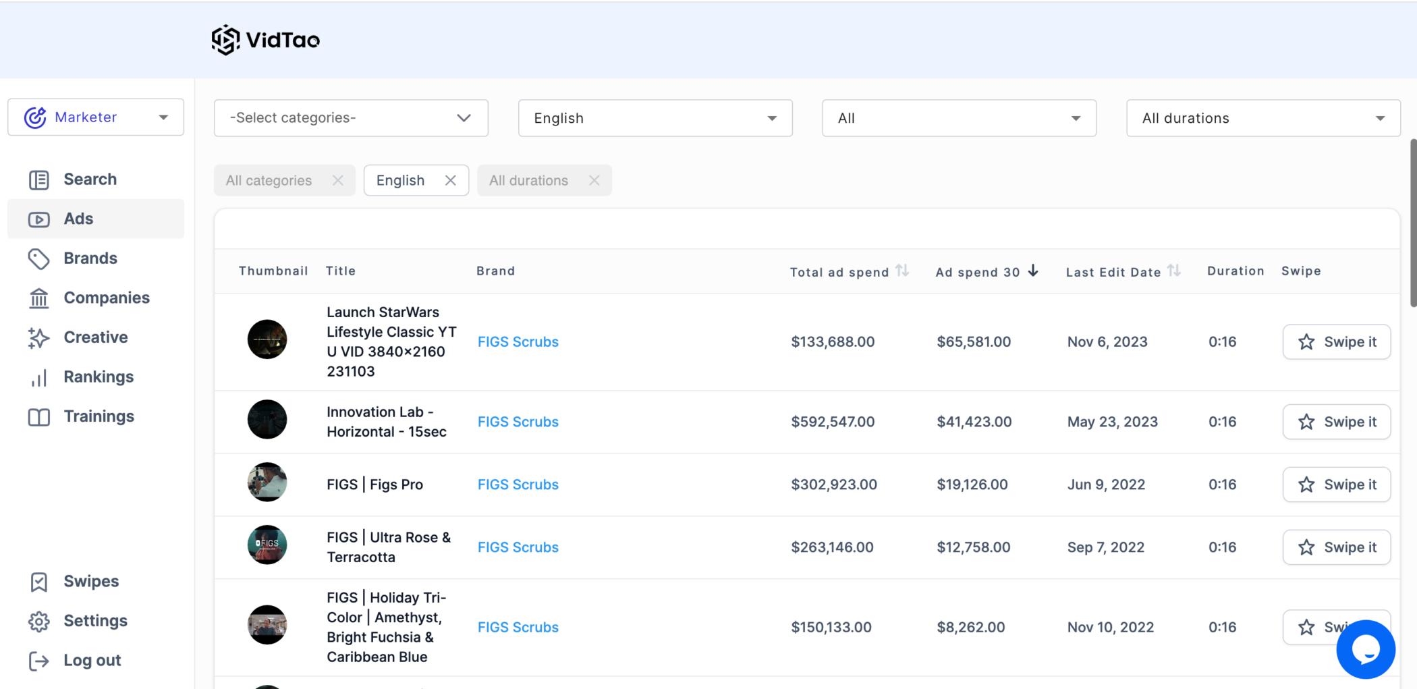
Task: Open FIGS Scrubs link in Ultra Rose row
Action: pos(518,547)
